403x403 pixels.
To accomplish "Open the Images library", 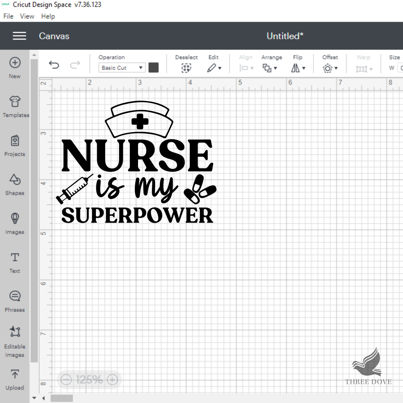I will [x=15, y=223].
